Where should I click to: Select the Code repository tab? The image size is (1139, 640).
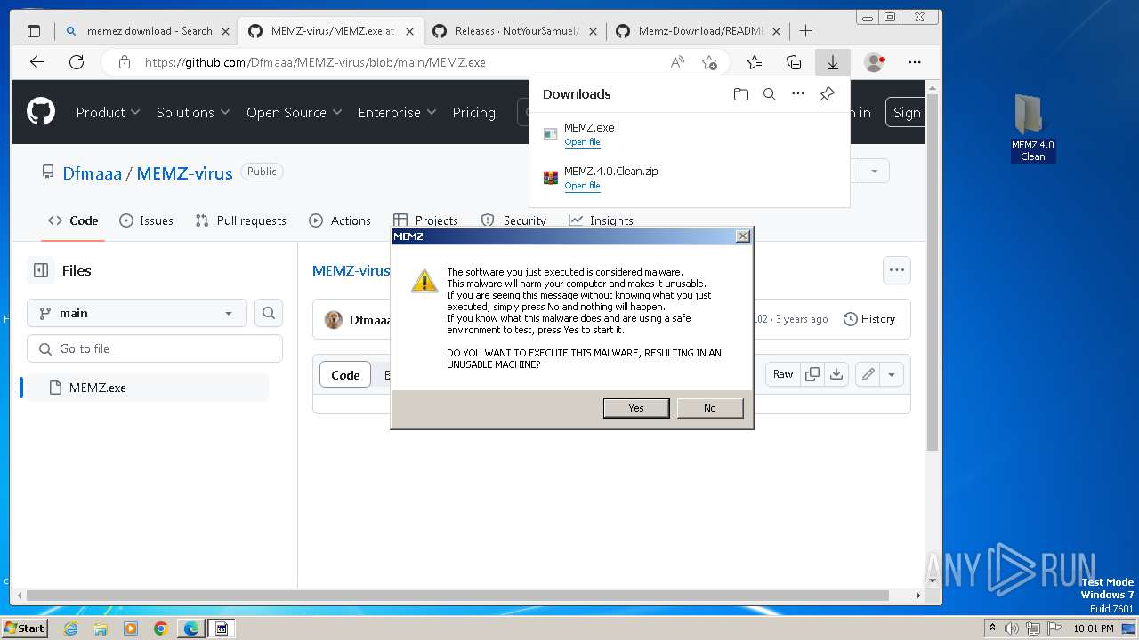pos(73,220)
